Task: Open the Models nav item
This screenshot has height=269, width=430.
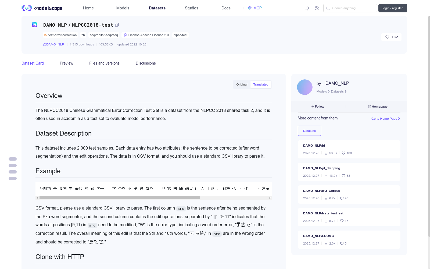Action: coord(123,8)
